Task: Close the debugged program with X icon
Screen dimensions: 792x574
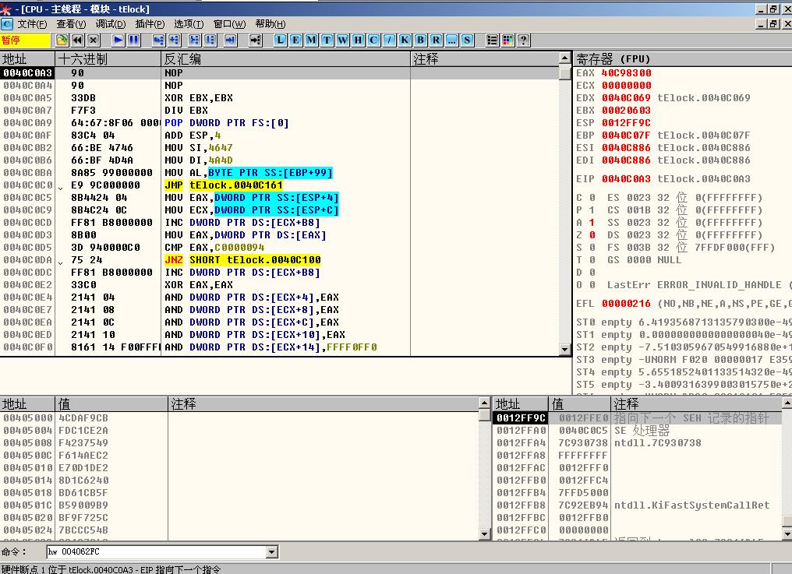Action: 94,40
